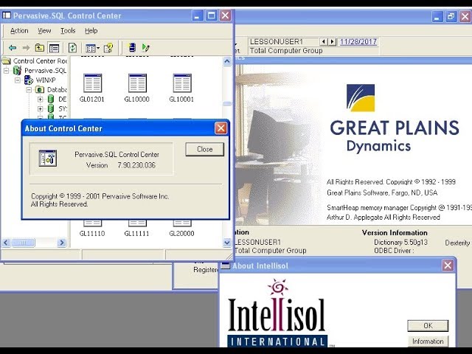Restore down the Great Plains window
Viewport: 472px width, 354px height.
coord(451,16)
